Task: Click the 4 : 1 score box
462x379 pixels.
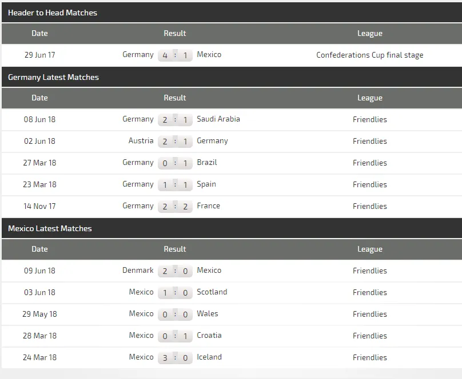Action: point(175,55)
